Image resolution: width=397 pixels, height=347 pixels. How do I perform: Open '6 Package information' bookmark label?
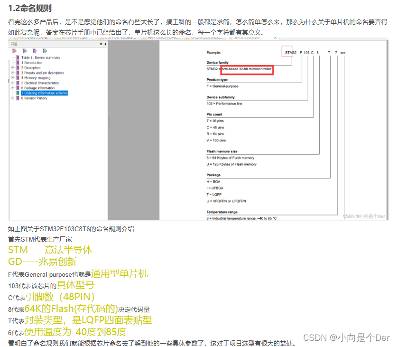coord(38,88)
